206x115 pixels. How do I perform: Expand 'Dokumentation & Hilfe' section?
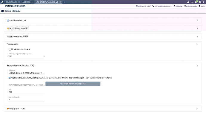coord(103,36)
